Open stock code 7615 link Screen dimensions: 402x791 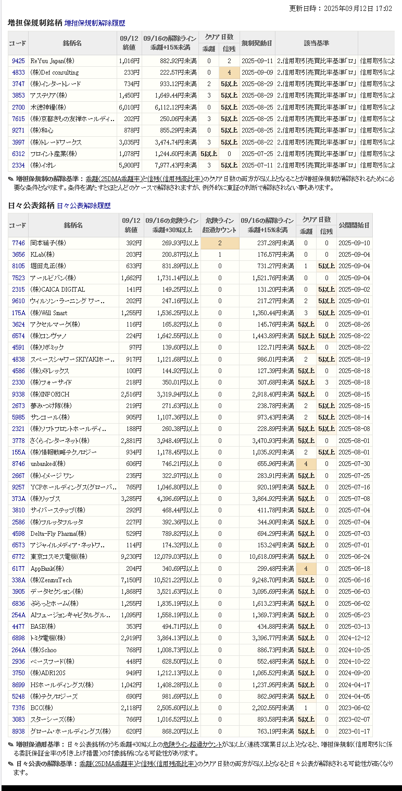18,119
